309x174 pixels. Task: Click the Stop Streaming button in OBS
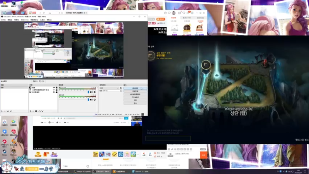(x=135, y=88)
